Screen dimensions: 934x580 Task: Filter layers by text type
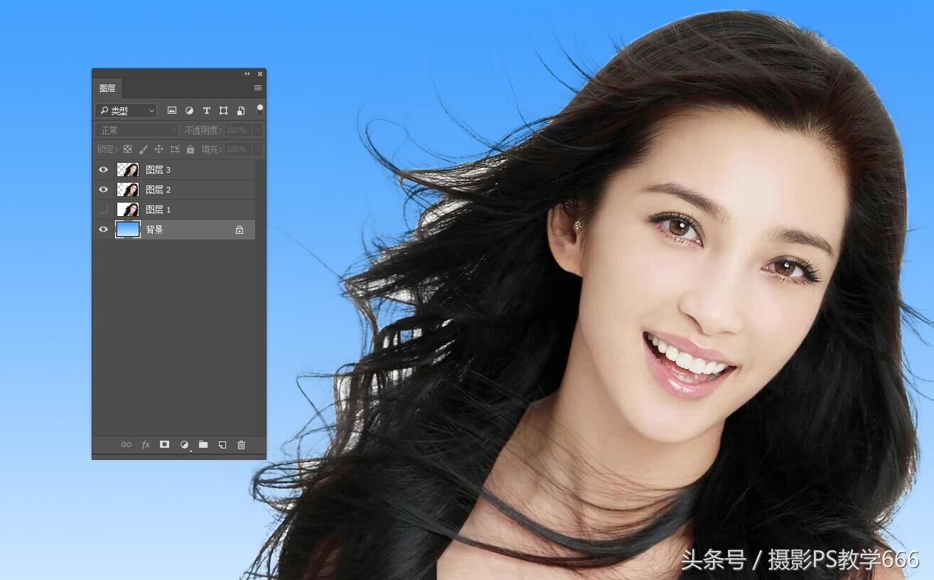[x=207, y=110]
